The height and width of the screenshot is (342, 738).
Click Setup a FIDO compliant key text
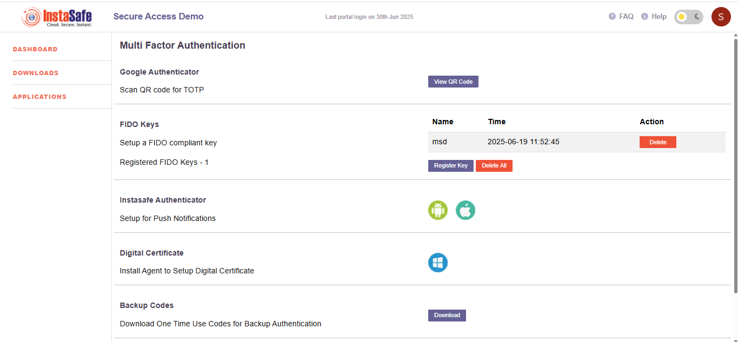pyautogui.click(x=168, y=143)
